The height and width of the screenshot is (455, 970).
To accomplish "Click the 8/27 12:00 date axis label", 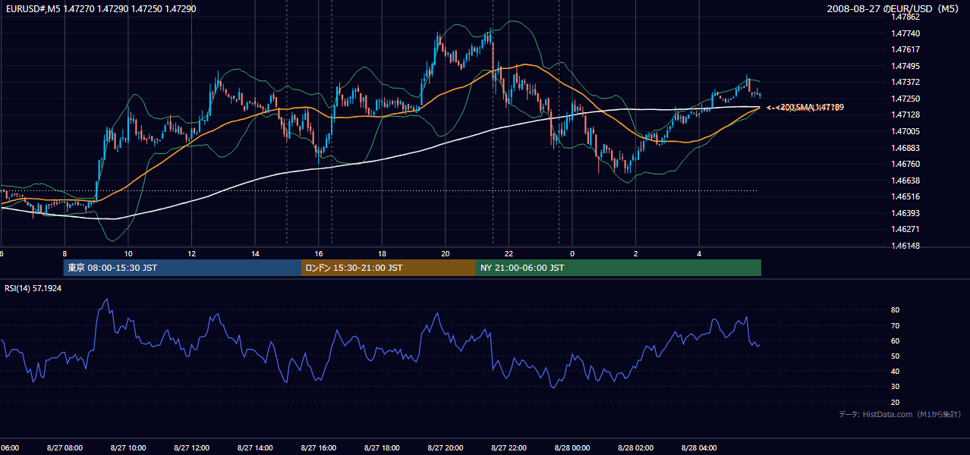I will [x=191, y=448].
